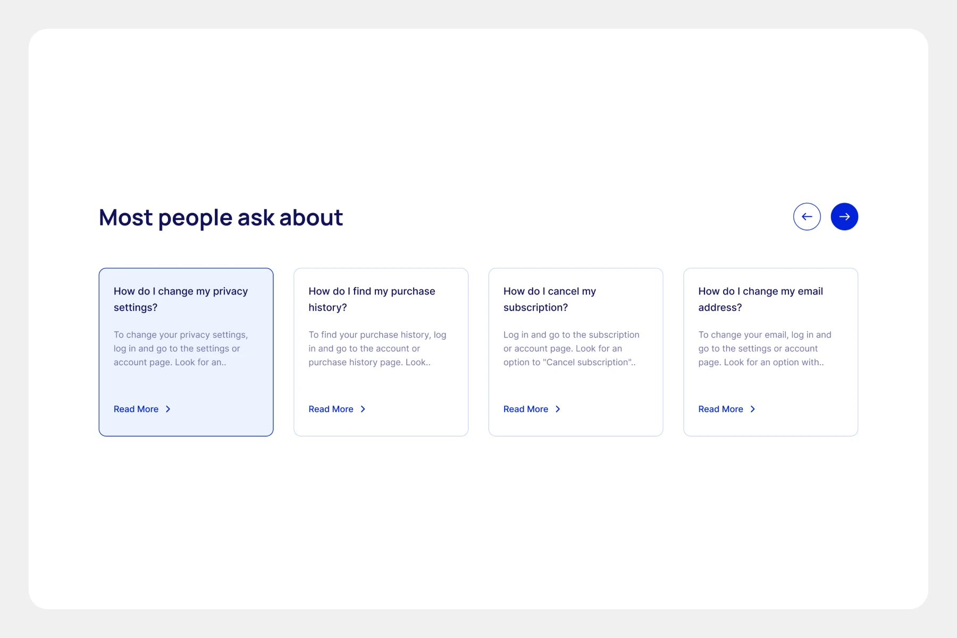Select "How do I change my privacy settings?" title
The height and width of the screenshot is (638, 957).
(181, 299)
